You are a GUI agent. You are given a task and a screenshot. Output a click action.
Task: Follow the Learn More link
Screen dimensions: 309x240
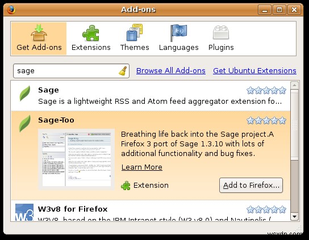point(142,167)
